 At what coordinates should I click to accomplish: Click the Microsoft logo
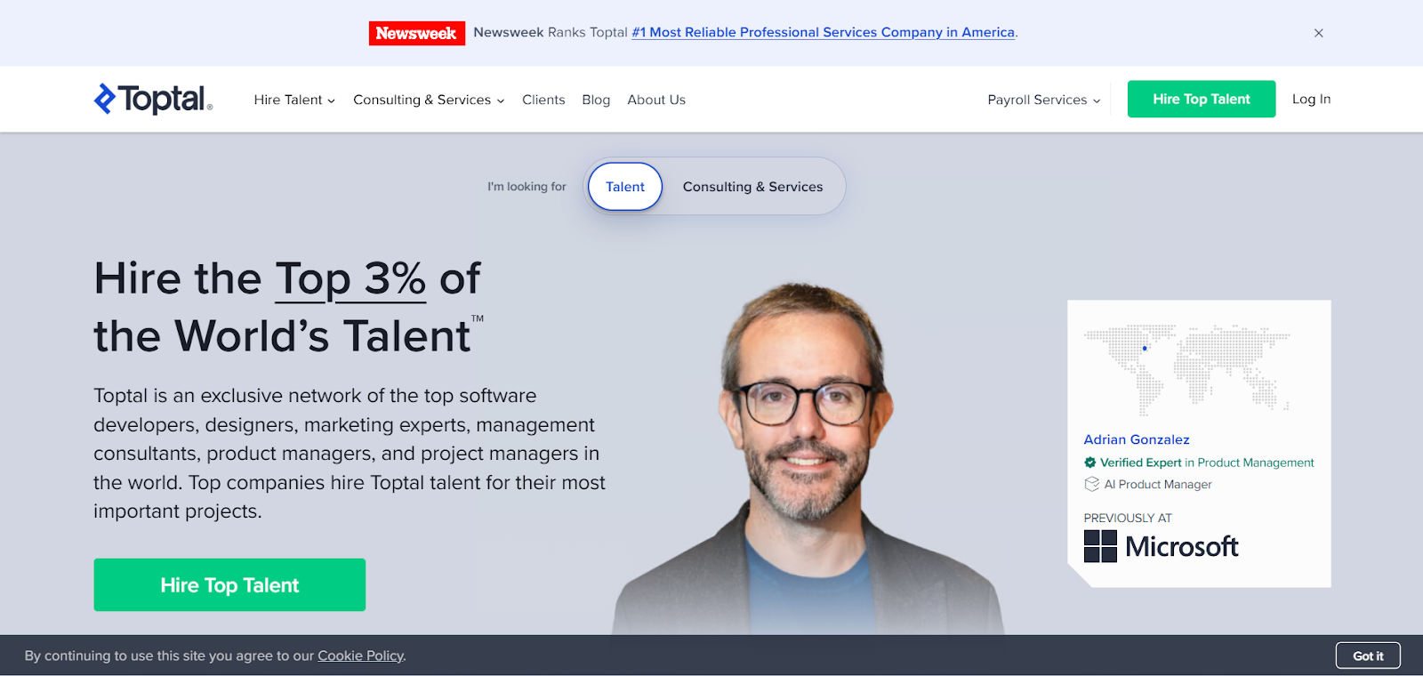point(1161,546)
